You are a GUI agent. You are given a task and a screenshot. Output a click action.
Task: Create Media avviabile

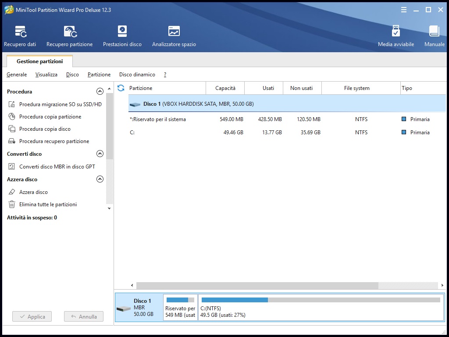coord(396,36)
